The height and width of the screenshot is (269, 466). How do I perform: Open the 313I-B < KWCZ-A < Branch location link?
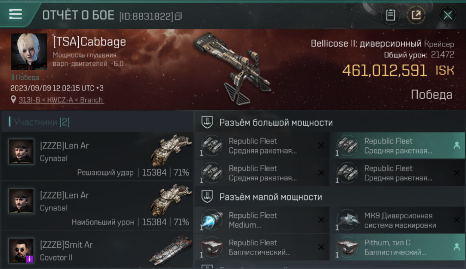(x=61, y=100)
